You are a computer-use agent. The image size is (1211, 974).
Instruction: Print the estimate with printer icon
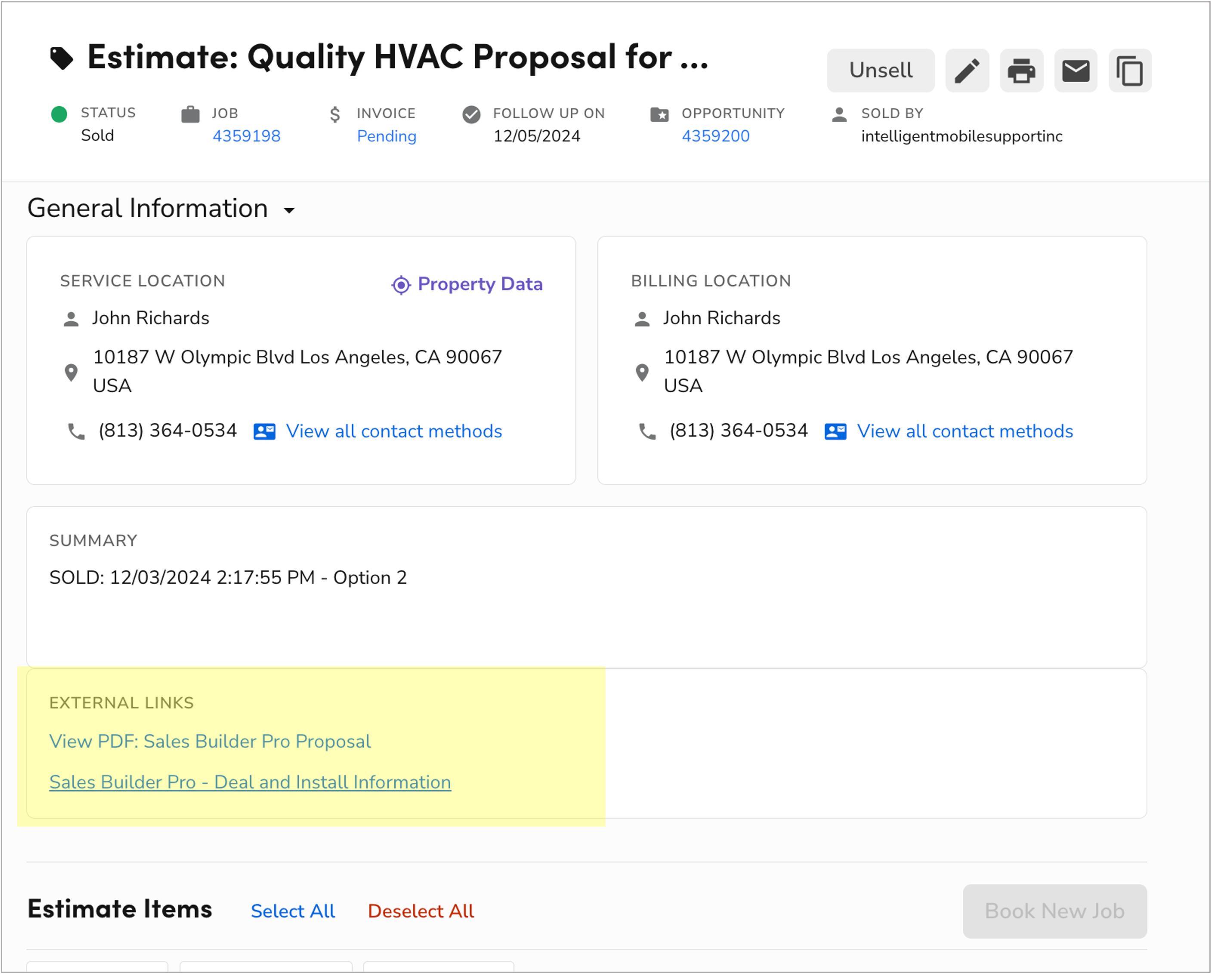click(1021, 70)
